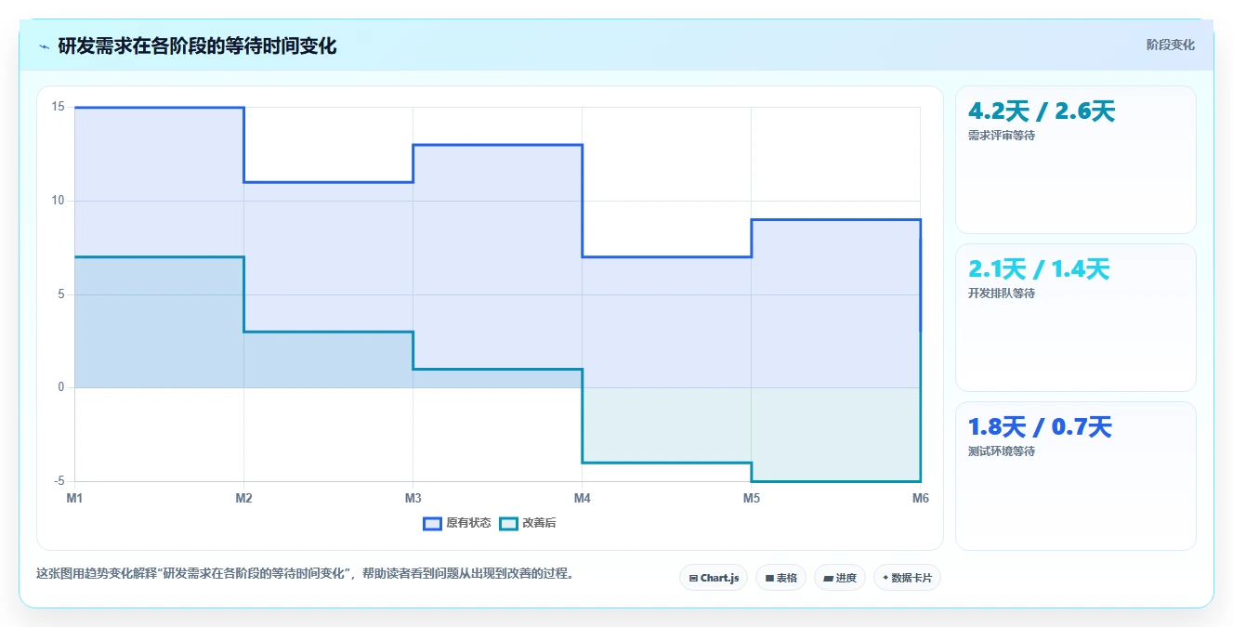The height and width of the screenshot is (627, 1233).
Task: Open the 开发排队等待 metric card
Action: [x=1075, y=318]
